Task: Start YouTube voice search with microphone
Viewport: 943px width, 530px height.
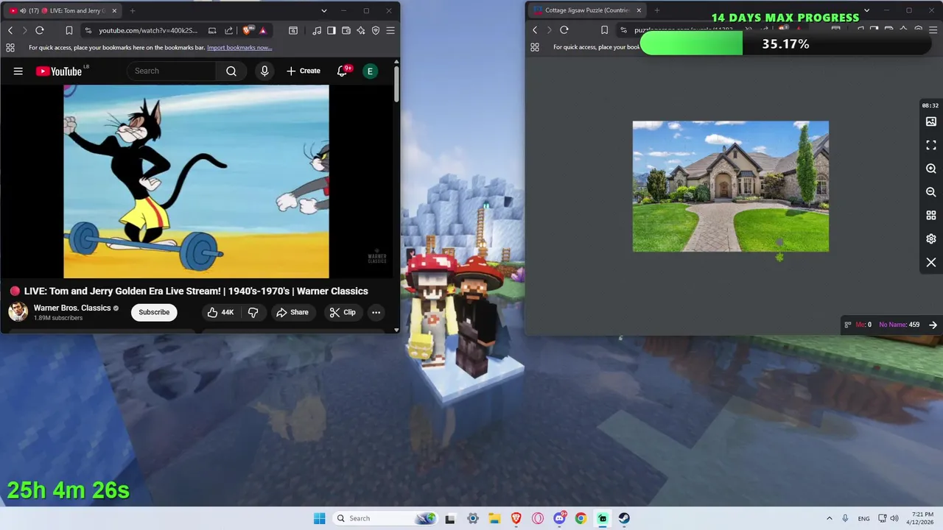Action: (264, 71)
